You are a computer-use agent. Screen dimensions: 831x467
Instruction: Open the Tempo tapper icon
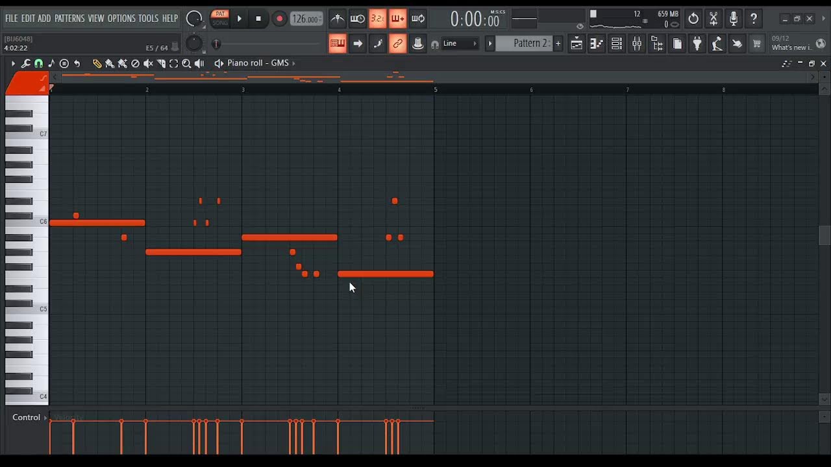click(x=717, y=43)
